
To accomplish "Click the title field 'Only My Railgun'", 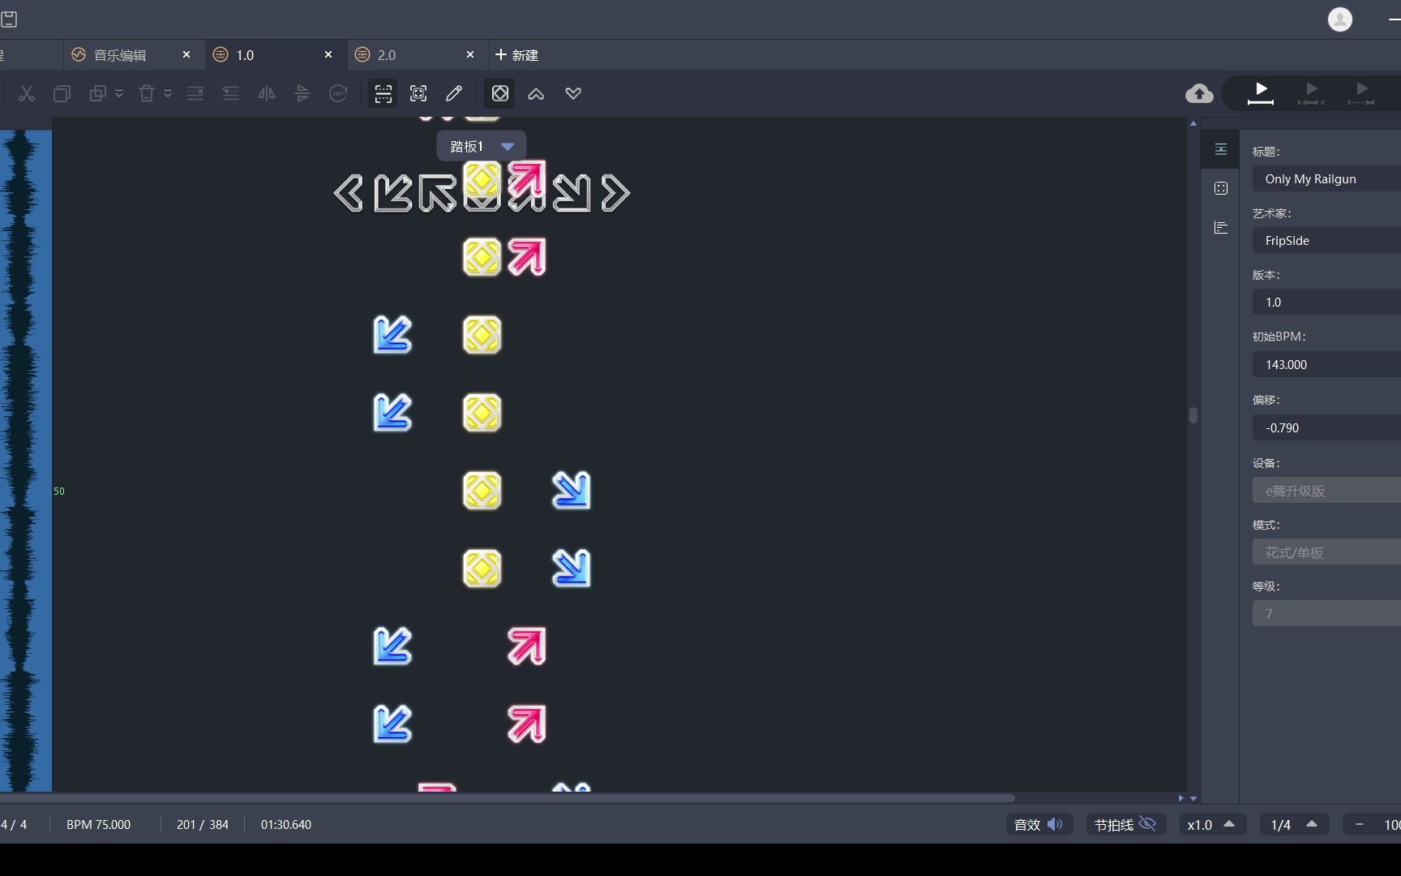I will pos(1326,178).
